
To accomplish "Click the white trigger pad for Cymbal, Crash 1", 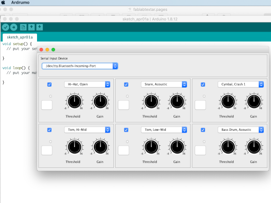I will (x=200, y=105).
